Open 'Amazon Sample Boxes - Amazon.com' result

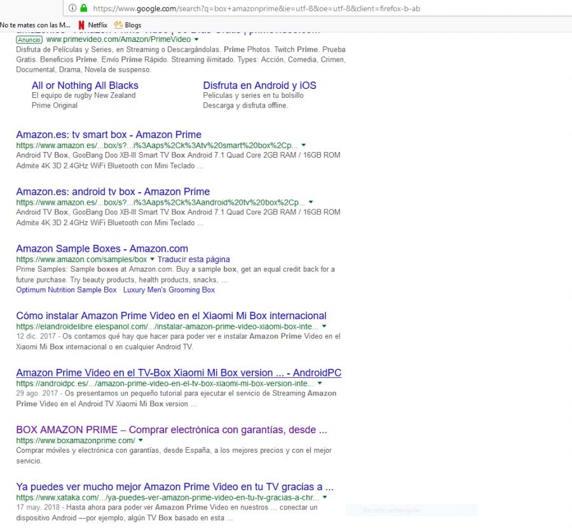click(102, 249)
